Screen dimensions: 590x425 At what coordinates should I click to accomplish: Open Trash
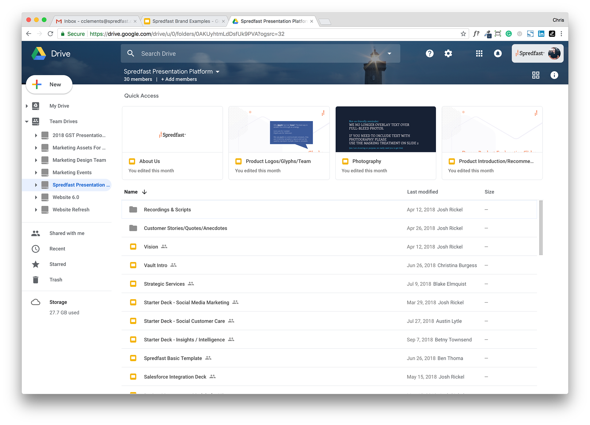(56, 280)
